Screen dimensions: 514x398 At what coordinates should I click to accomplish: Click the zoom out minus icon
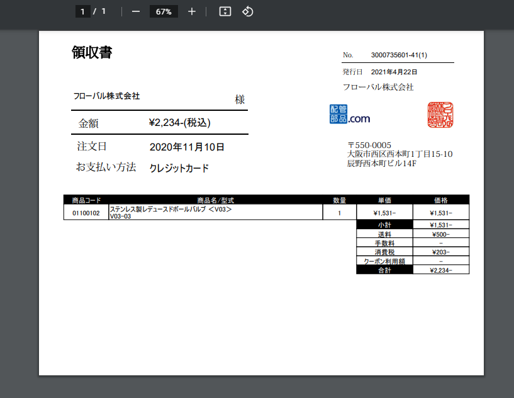point(136,11)
